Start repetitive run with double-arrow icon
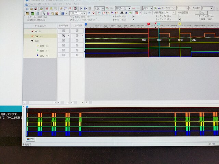The image size is (219, 164). (x=85, y=9)
